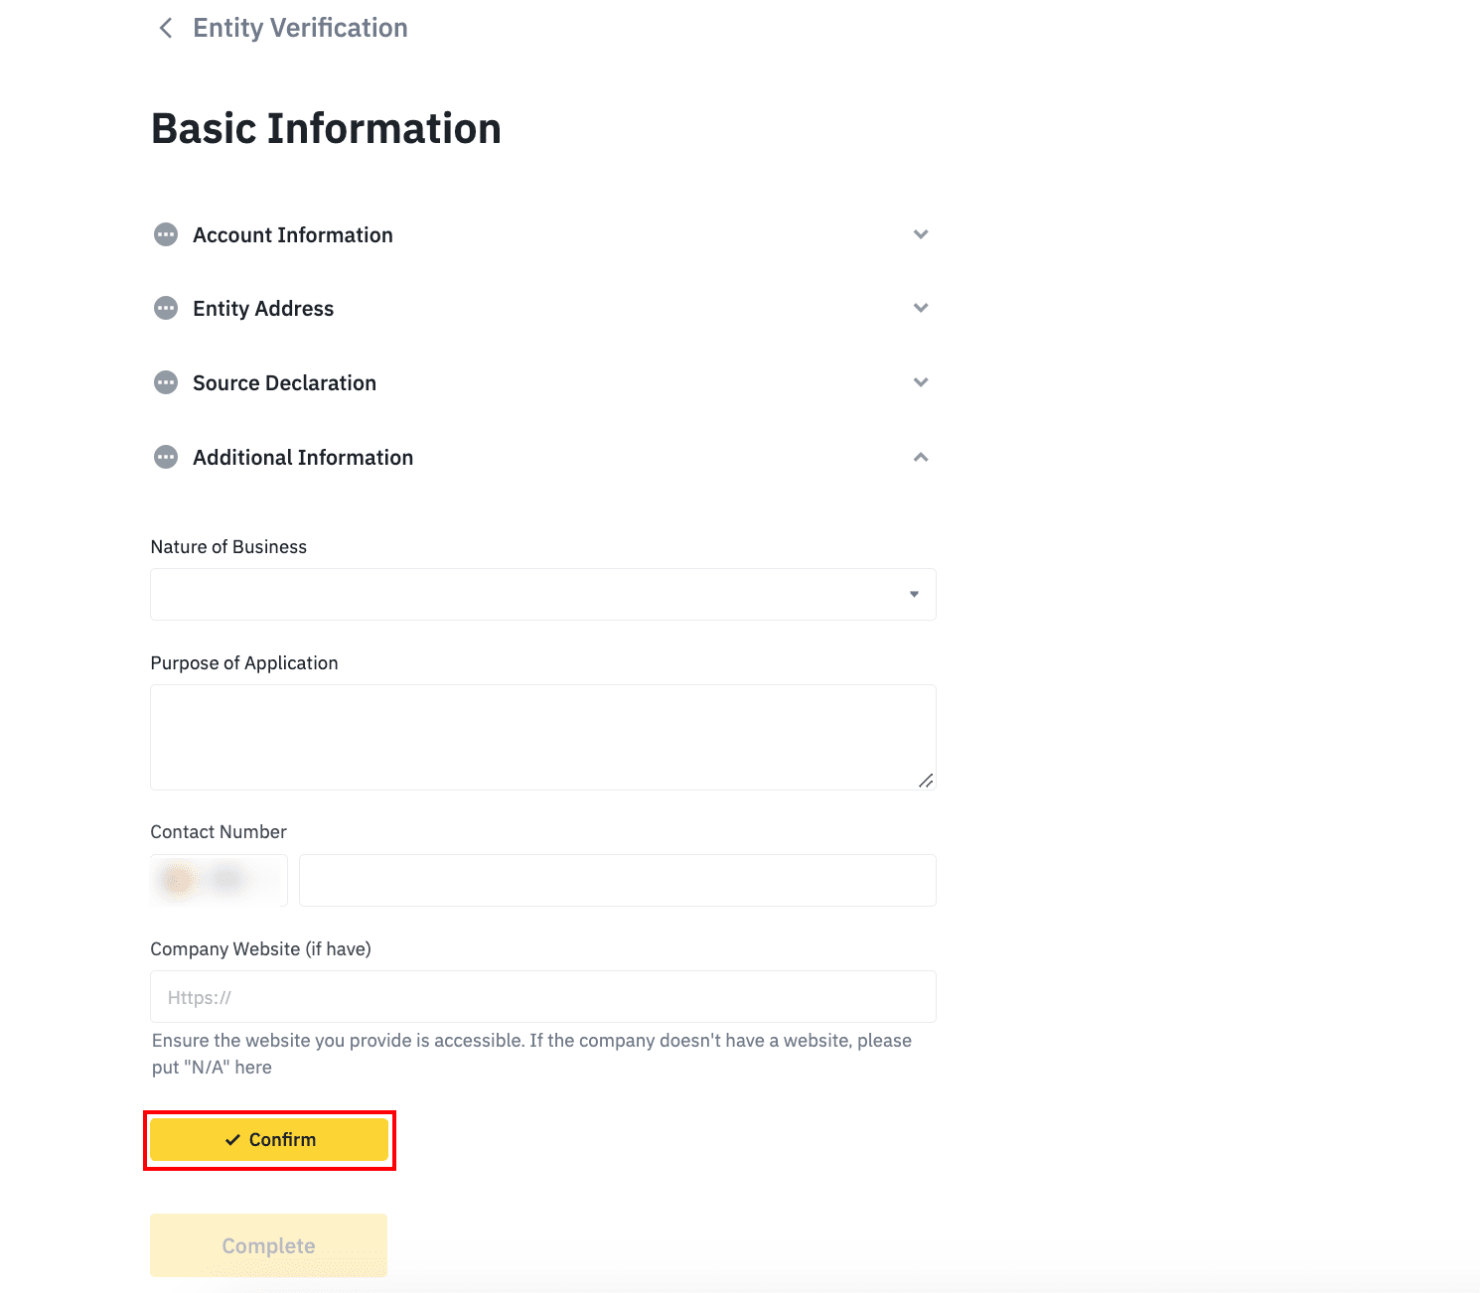Open the blurred country code selector
Viewport: 1480px width, 1293px height.
219,880
